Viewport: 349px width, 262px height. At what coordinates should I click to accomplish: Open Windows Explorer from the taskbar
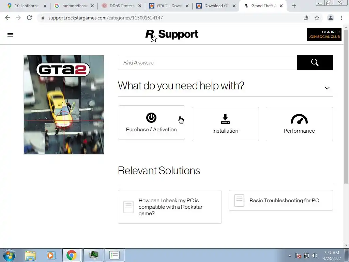(30, 255)
